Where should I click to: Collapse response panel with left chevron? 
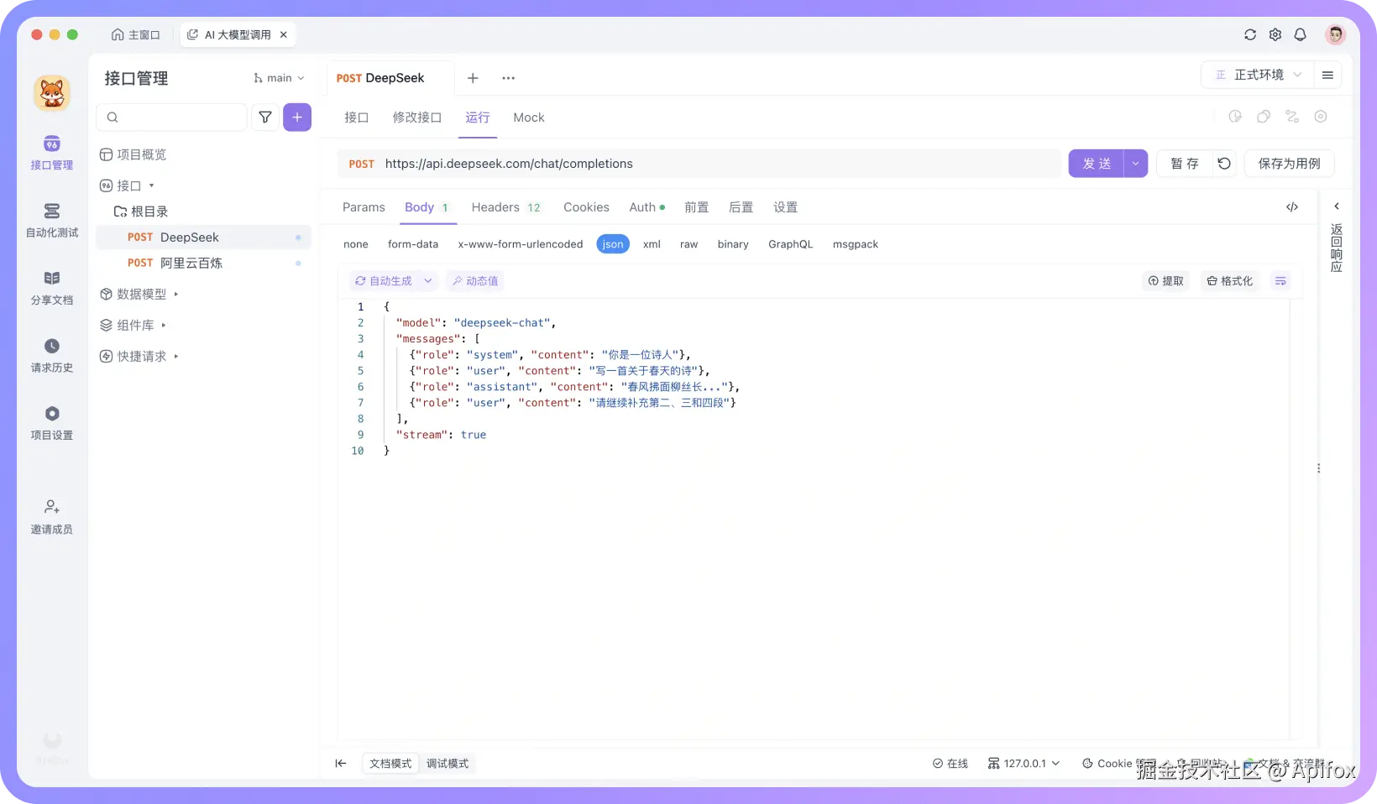(x=1337, y=206)
